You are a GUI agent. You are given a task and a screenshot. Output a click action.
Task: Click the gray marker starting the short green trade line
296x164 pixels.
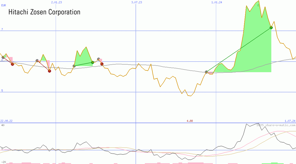coord(74,66)
